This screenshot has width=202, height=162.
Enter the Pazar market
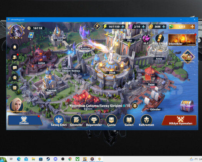(150, 76)
